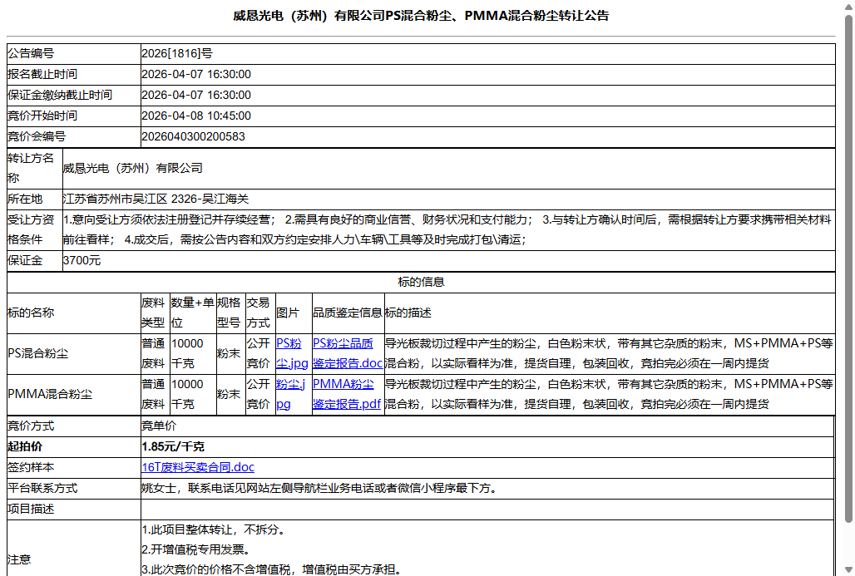Image resolution: width=855 pixels, height=576 pixels.
Task: Click the 3700元 deposit value
Action: 82,260
